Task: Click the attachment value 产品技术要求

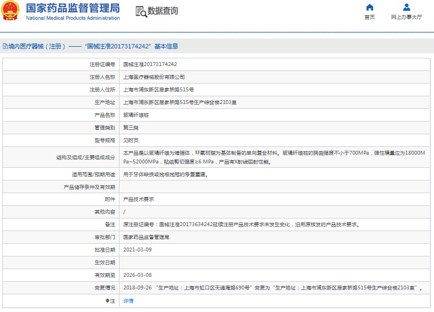Action: click(x=138, y=199)
